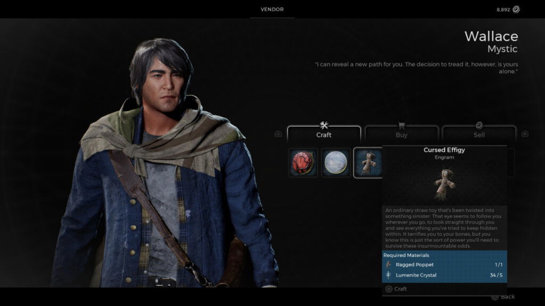Open the Vendor menu header
The image size is (545, 306).
tap(272, 9)
